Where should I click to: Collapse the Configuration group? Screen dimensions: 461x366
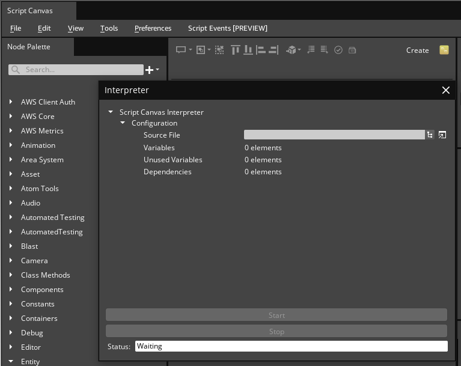pos(123,123)
